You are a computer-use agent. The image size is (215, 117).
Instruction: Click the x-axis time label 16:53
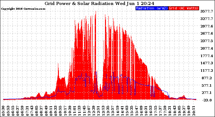click(x=151, y=111)
